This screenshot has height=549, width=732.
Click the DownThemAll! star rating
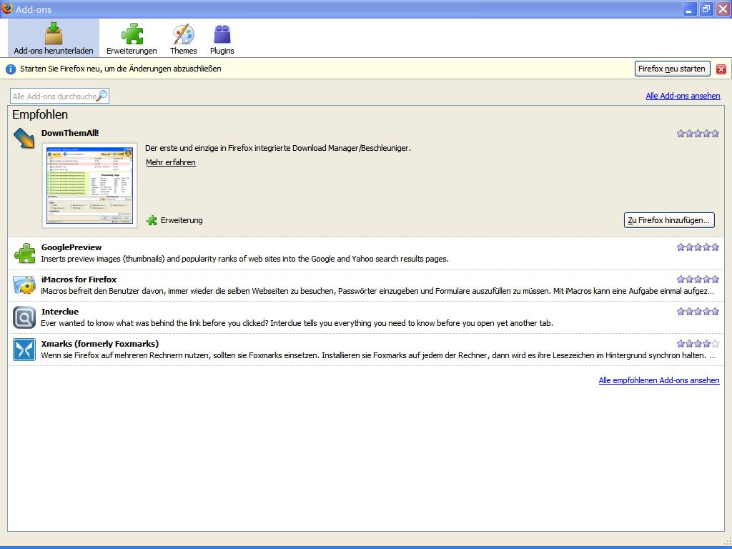(x=698, y=134)
